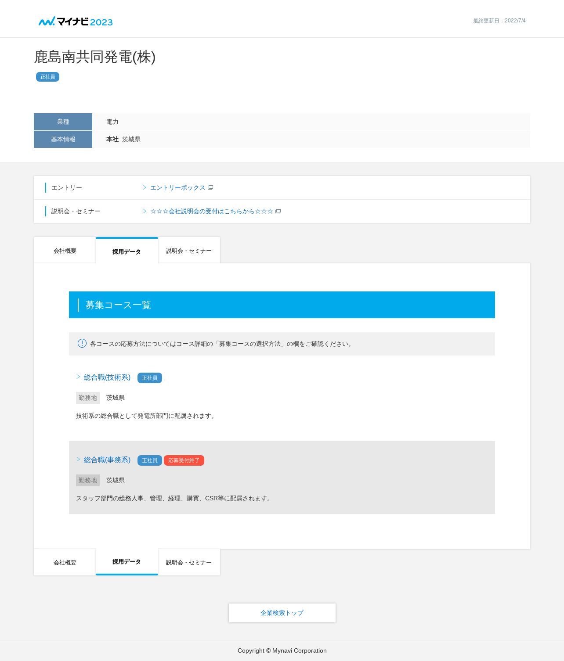
Task: Open ☆☆☆会社説明会の受付はこちらから☆☆☆ link
Action: click(x=211, y=211)
